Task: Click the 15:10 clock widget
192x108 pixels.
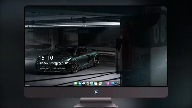Action: [x=46, y=58]
